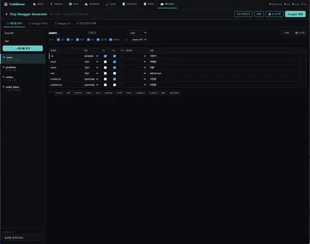Viewport: 310px width, 244px height.
Task: Toggle the SEARCH endpoint checkbox
Action: point(110,40)
